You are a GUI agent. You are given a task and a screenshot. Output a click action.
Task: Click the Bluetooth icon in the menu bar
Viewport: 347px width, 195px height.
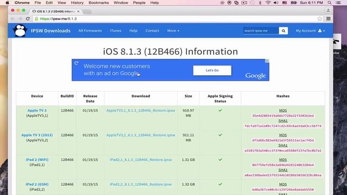point(260,3)
